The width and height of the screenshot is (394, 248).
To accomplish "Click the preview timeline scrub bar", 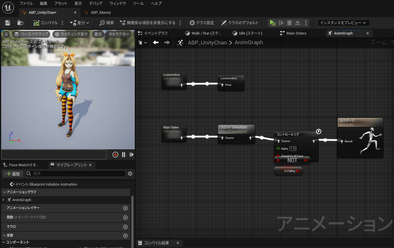I will pyautogui.click(x=54, y=155).
